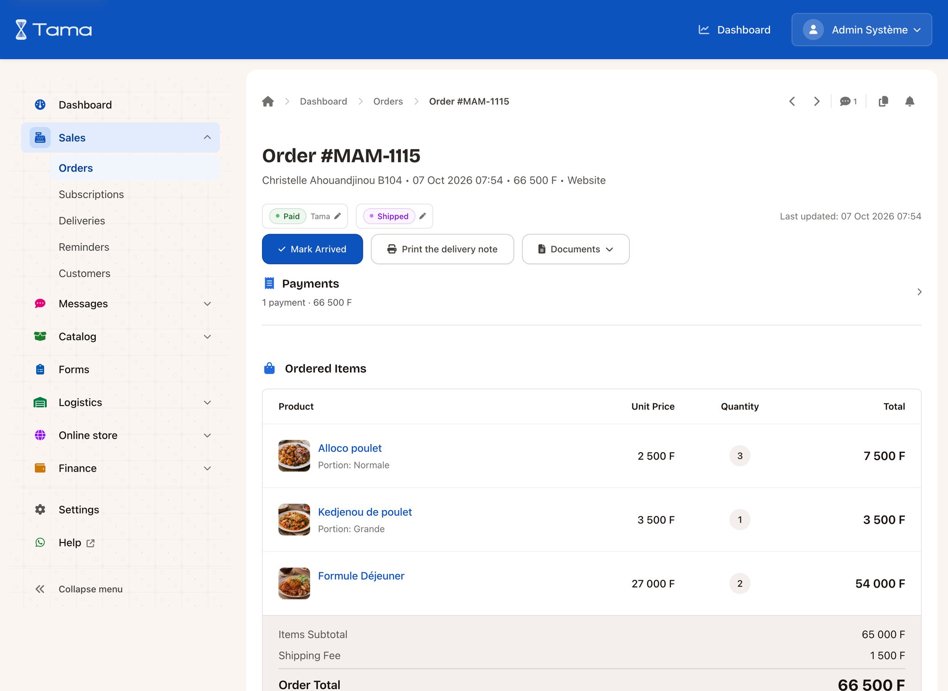The image size is (948, 691).
Task: Edit the Shipped status pencil
Action: click(423, 216)
